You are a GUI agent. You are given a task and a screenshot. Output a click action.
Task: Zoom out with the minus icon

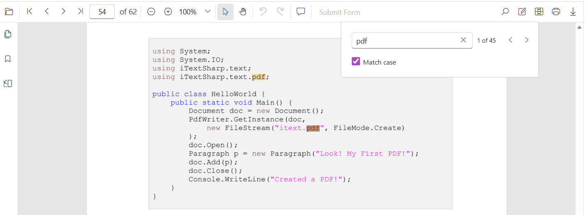click(x=151, y=12)
